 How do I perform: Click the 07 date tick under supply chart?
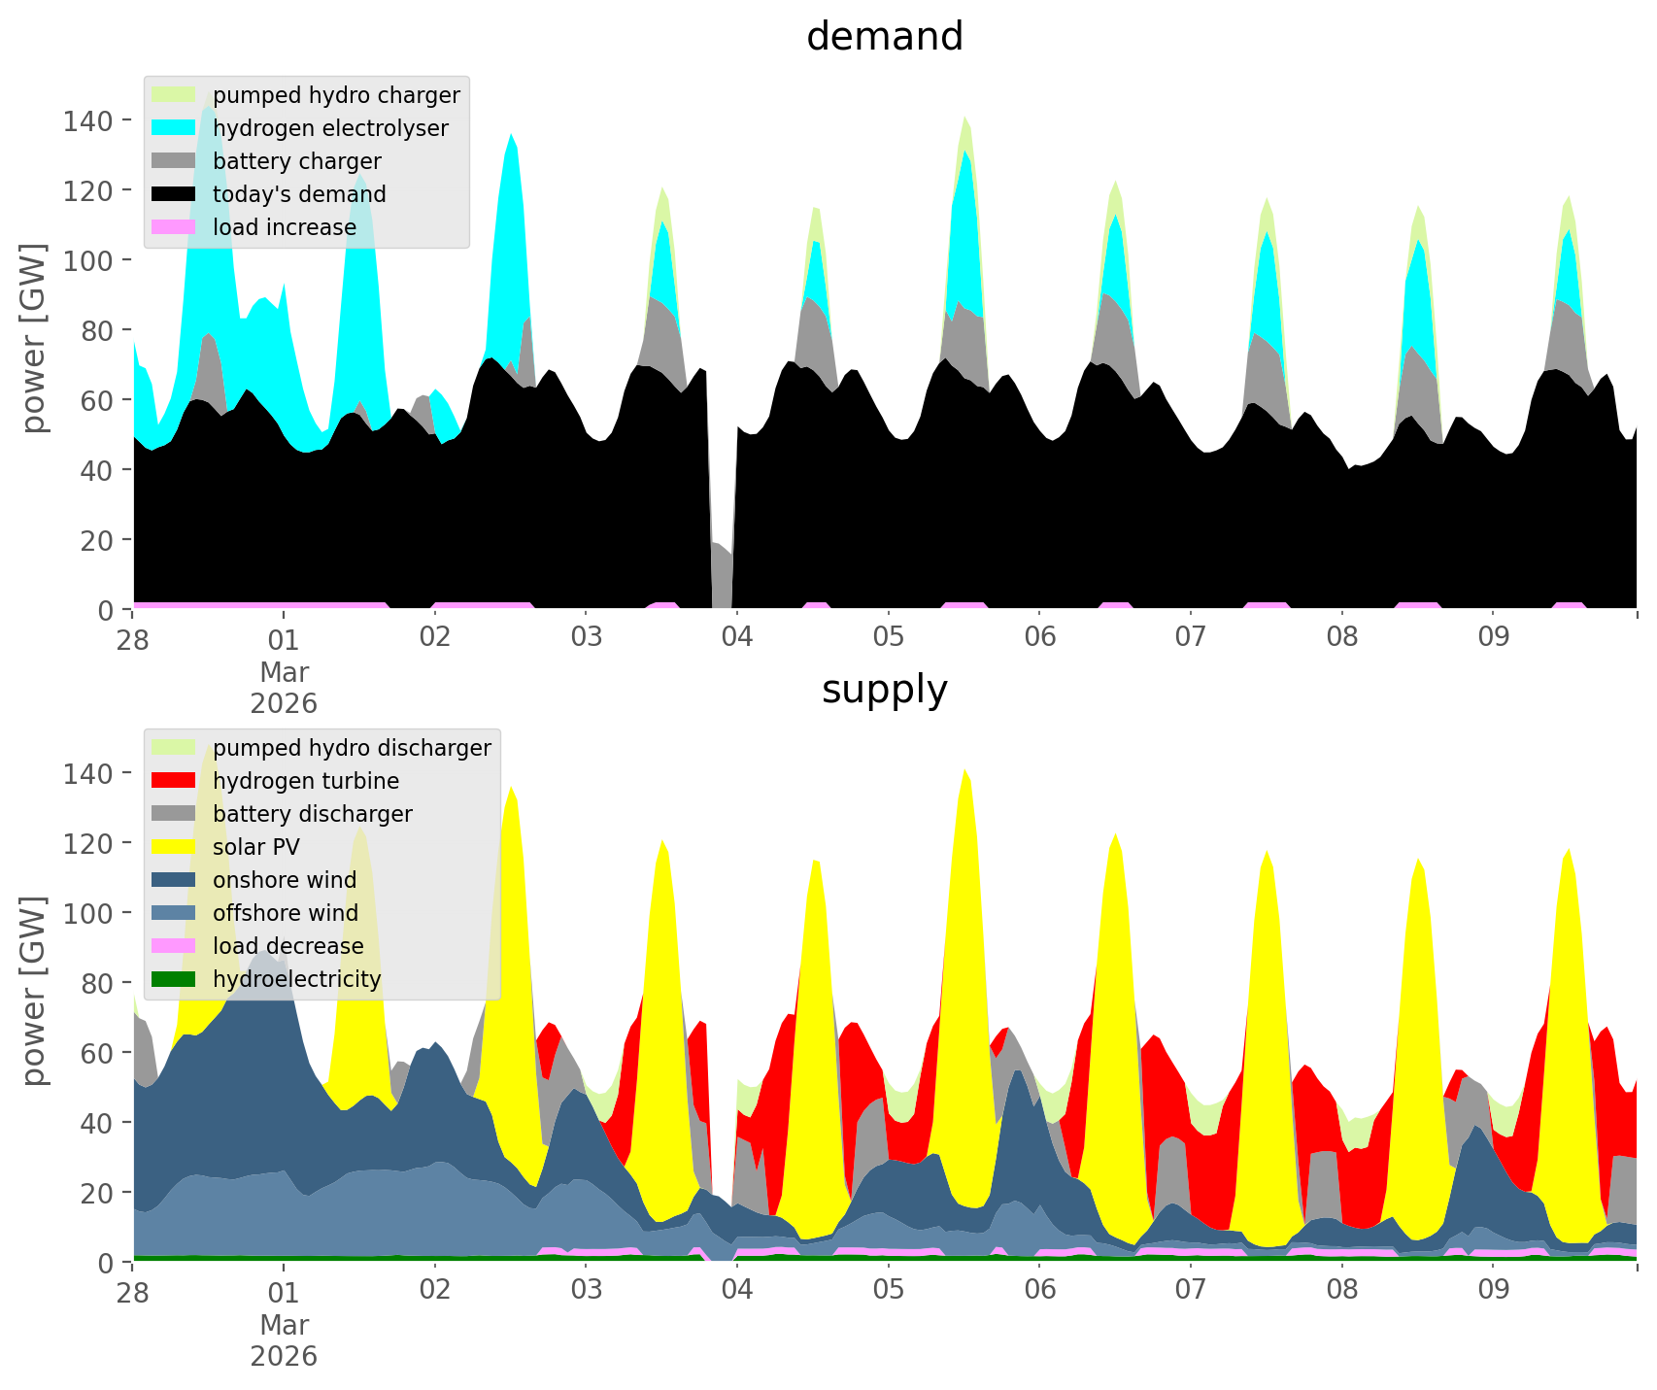pyautogui.click(x=1190, y=1290)
